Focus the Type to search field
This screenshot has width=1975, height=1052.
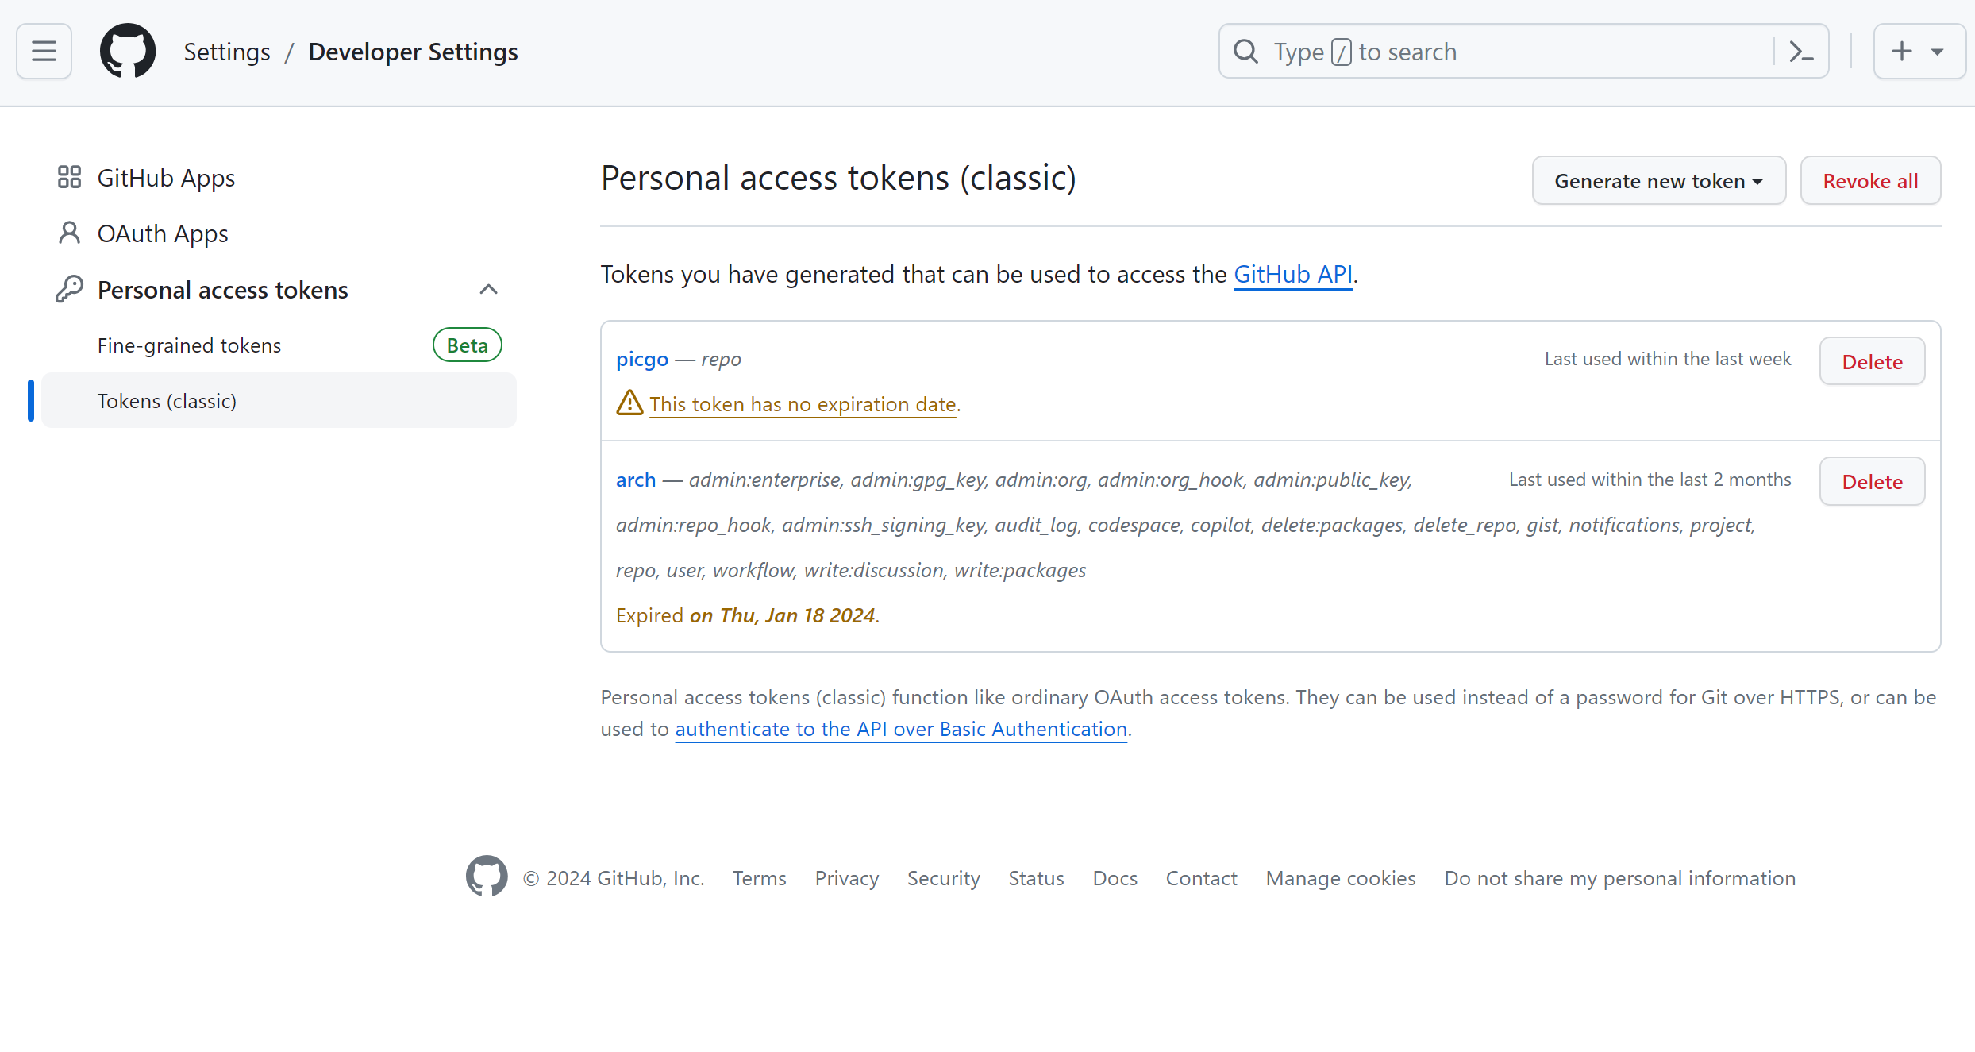[1508, 52]
